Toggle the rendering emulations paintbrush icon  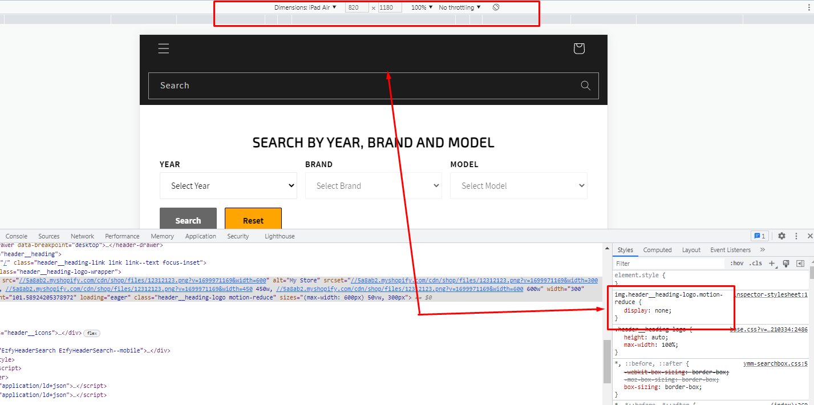(785, 264)
